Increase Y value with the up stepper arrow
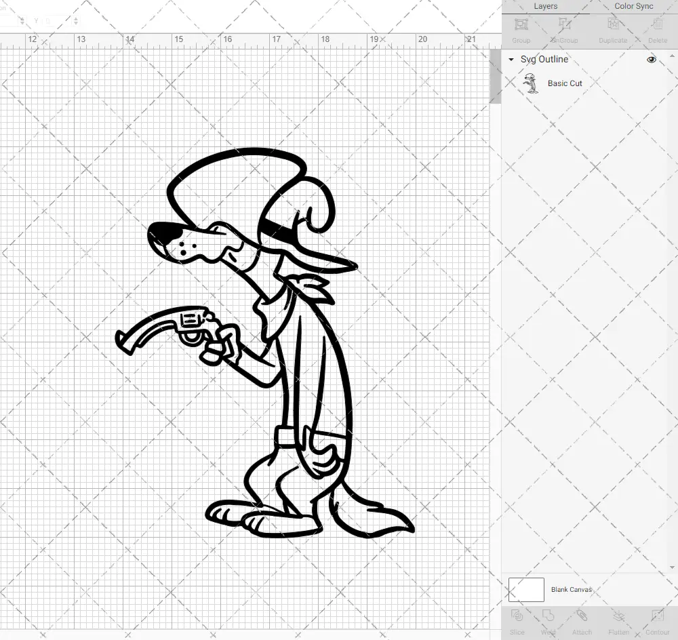Screen dimensions: 678x640 pyautogui.click(x=76, y=19)
